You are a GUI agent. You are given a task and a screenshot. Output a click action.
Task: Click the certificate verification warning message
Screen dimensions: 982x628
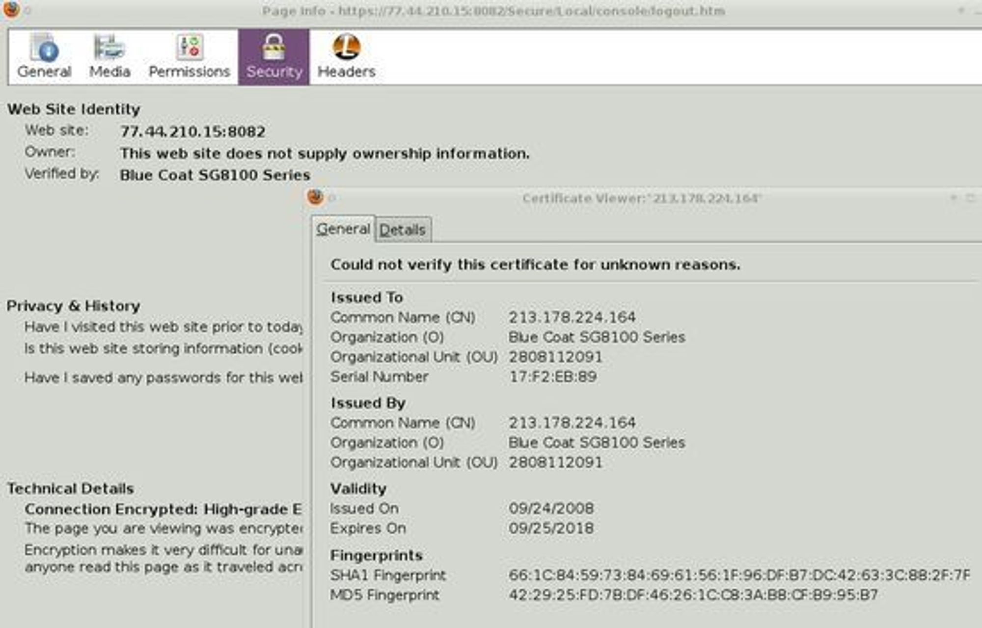535,265
